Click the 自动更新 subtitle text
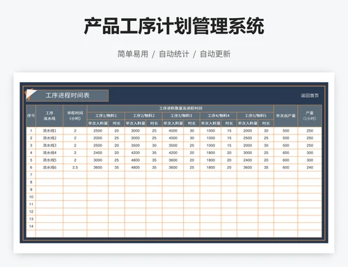 (215, 54)
